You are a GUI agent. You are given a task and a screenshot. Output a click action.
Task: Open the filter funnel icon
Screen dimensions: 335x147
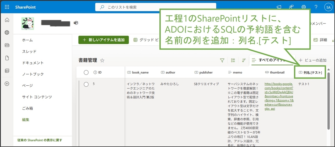click(222, 60)
